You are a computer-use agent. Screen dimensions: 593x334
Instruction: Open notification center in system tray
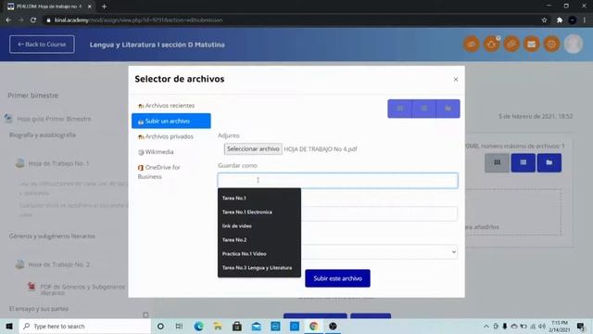581,326
